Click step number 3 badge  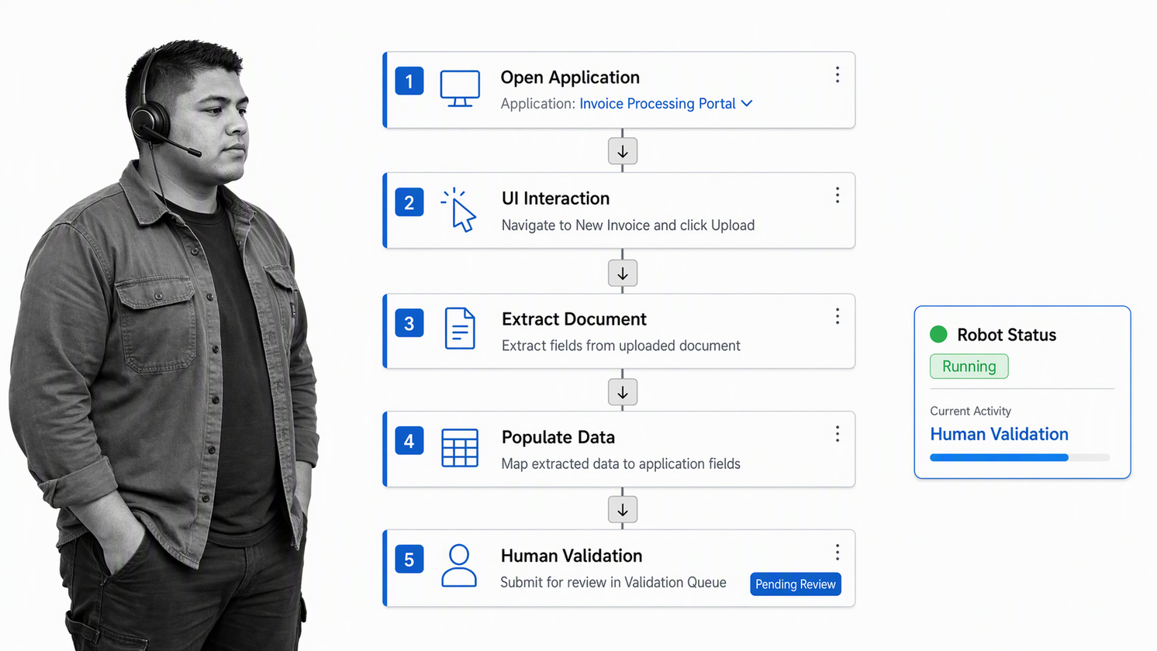click(409, 323)
